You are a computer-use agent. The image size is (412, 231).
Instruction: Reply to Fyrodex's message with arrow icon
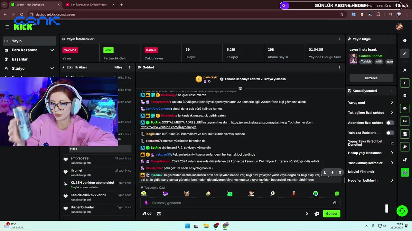tap(325, 173)
